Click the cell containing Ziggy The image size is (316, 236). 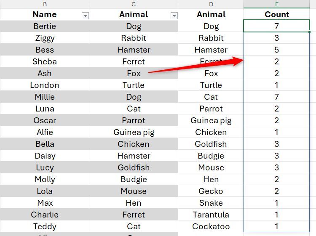click(45, 38)
